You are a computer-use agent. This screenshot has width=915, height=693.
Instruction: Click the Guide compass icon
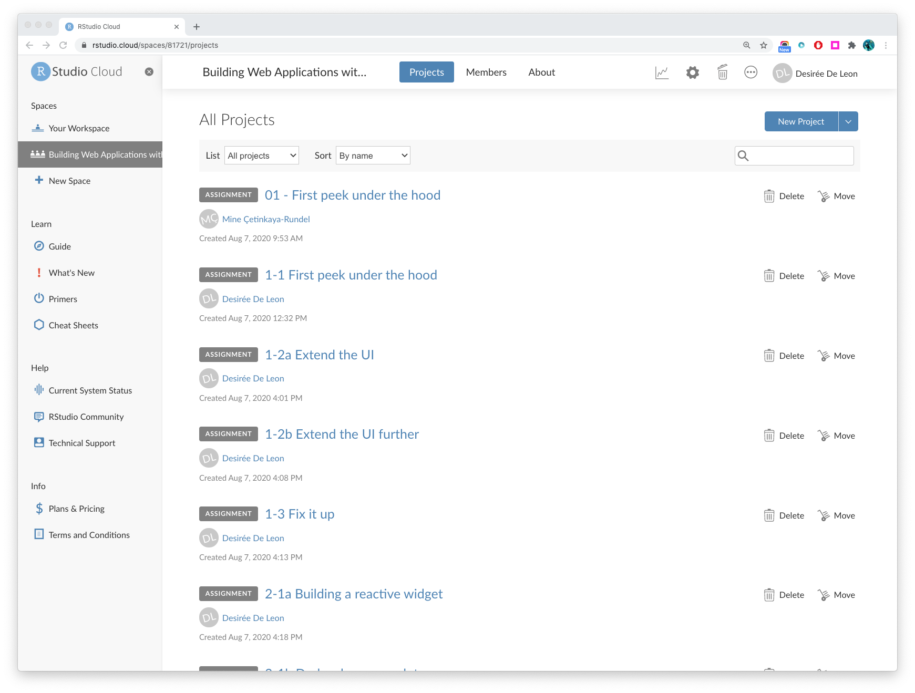pyautogui.click(x=39, y=246)
